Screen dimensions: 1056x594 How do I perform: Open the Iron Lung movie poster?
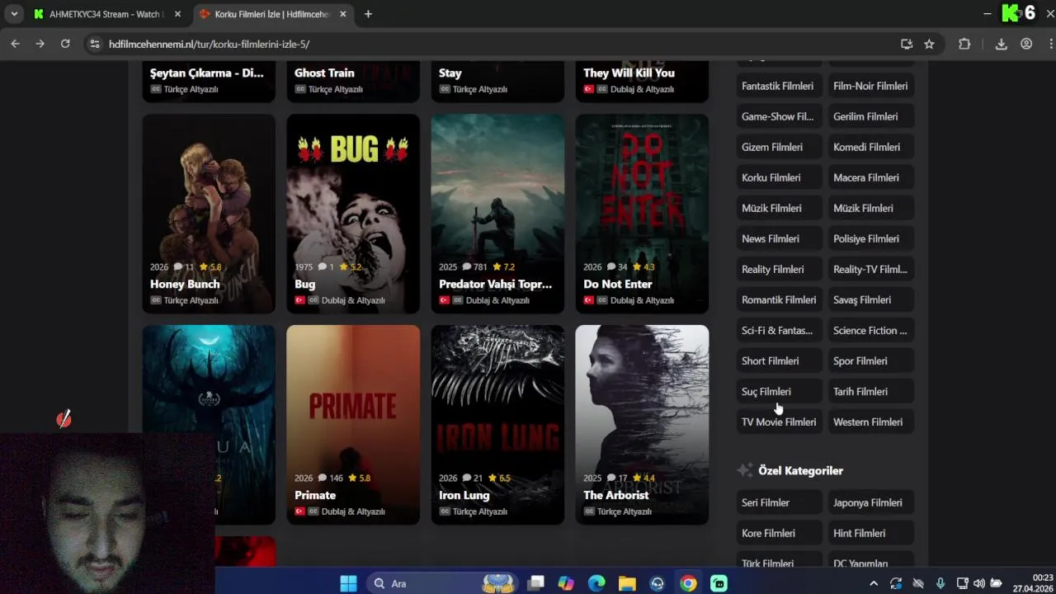497,425
